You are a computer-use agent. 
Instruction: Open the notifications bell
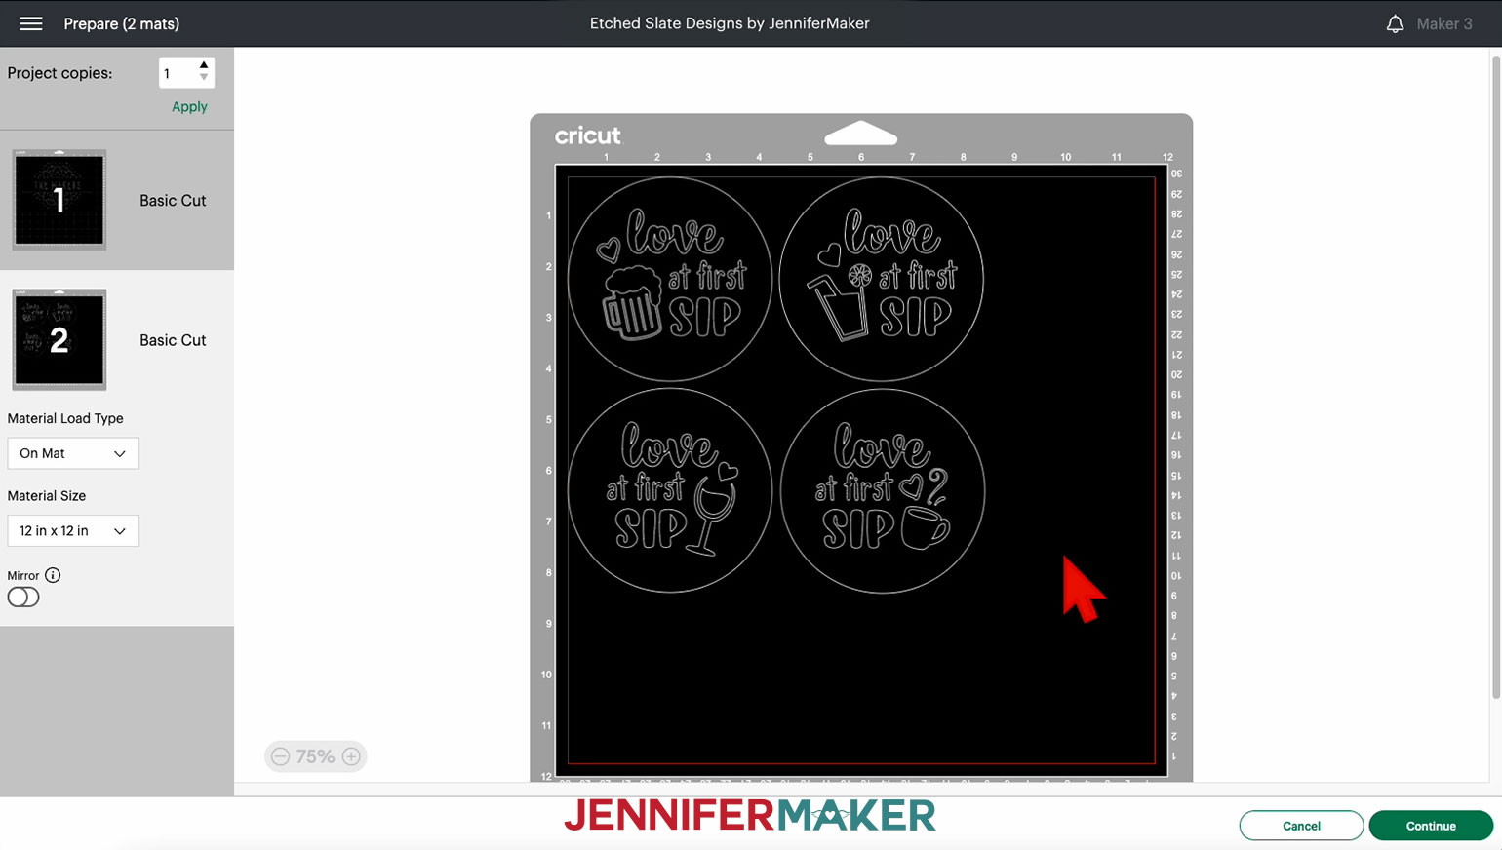tap(1395, 23)
